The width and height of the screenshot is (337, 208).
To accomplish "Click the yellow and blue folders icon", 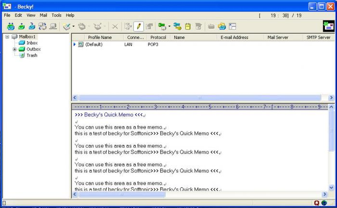I will [222, 26].
